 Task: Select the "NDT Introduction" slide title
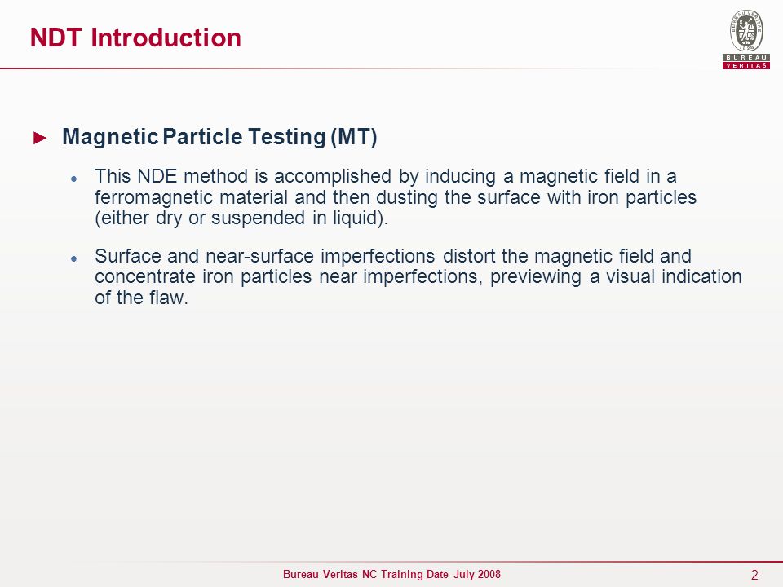135,38
